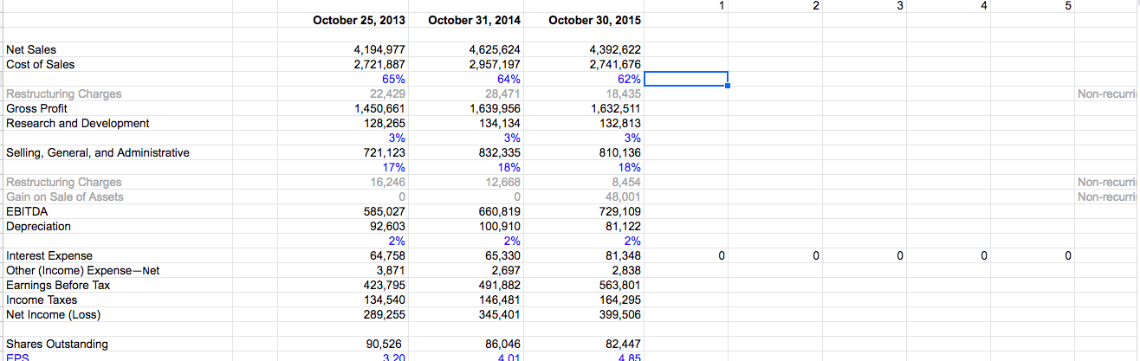This screenshot has width=1140, height=361.
Task: Click the net sales value 4,194,977
Action: click(379, 49)
